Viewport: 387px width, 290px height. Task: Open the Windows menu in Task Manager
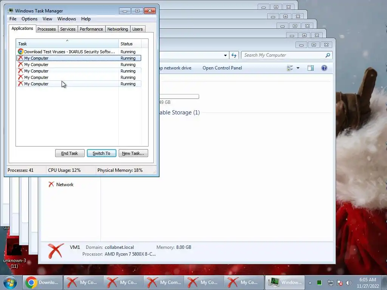click(x=67, y=19)
